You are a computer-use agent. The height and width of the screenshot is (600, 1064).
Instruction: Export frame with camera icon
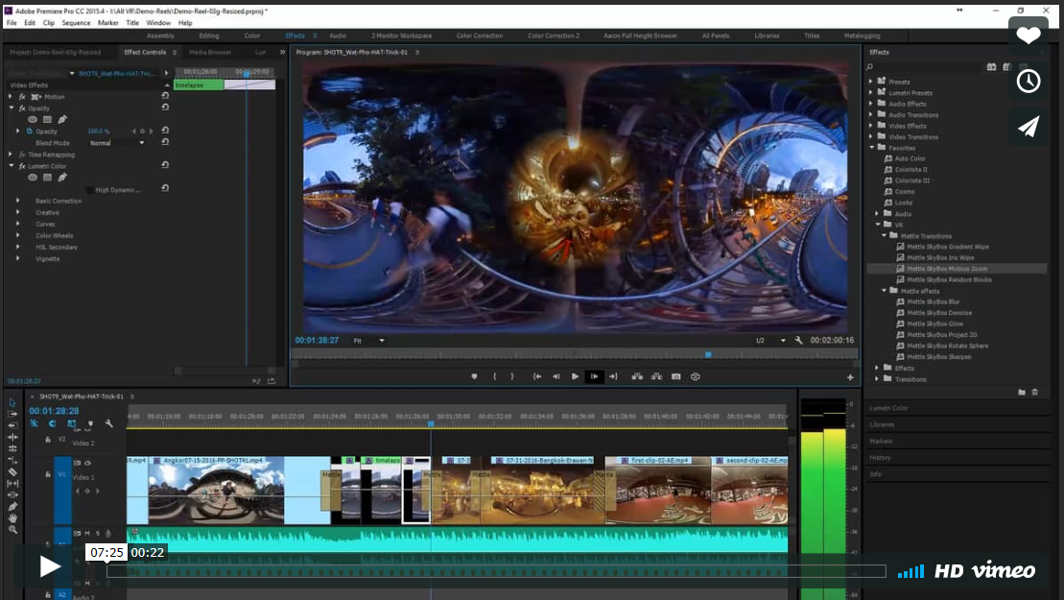[x=676, y=376]
